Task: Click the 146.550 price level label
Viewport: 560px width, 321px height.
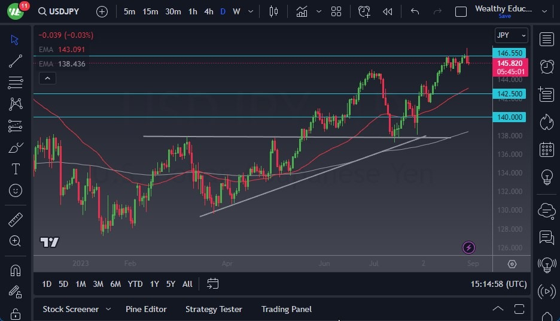Action: [510, 53]
